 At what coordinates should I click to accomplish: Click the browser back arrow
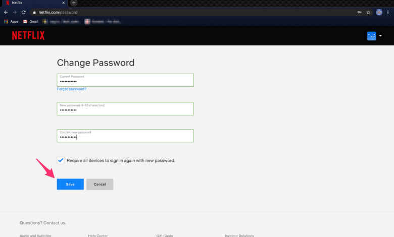click(6, 12)
